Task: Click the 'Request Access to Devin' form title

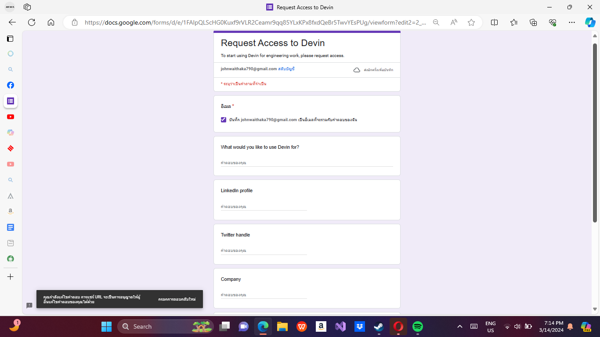Action: coord(273,43)
